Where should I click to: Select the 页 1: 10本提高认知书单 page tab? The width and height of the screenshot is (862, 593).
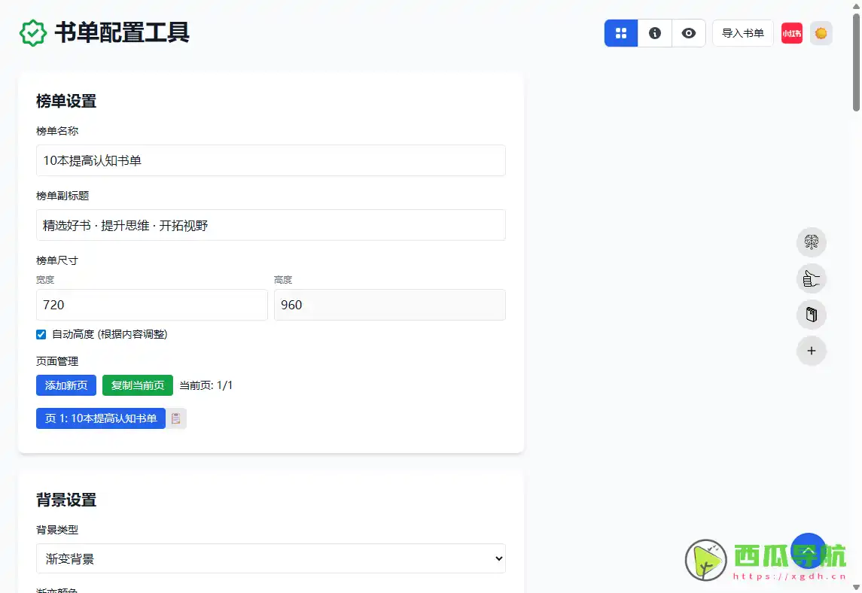pos(100,418)
